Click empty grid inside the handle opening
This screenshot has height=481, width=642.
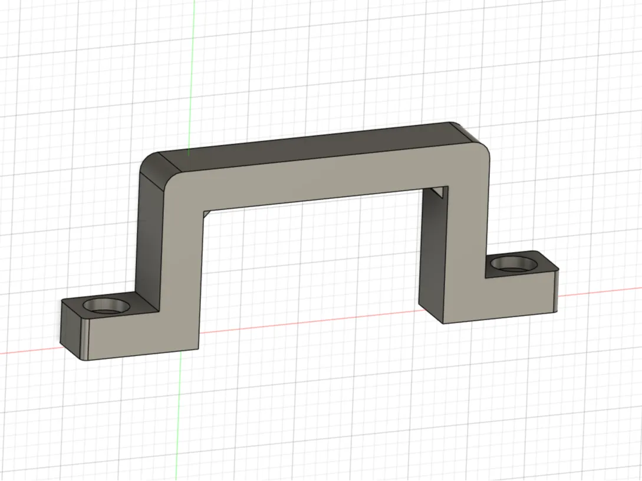point(311,266)
